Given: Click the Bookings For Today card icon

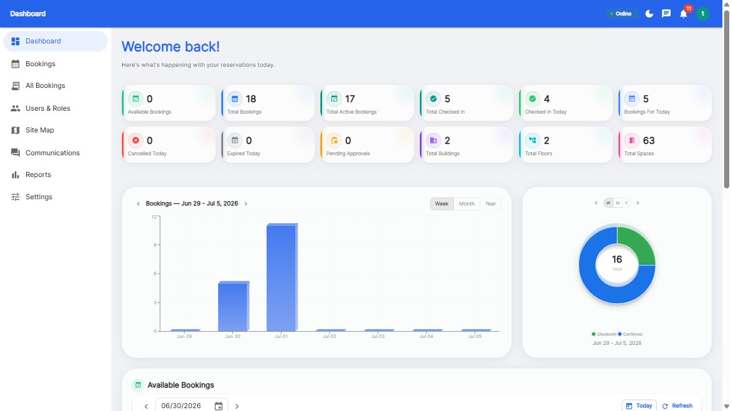Looking at the screenshot, I should (x=632, y=99).
